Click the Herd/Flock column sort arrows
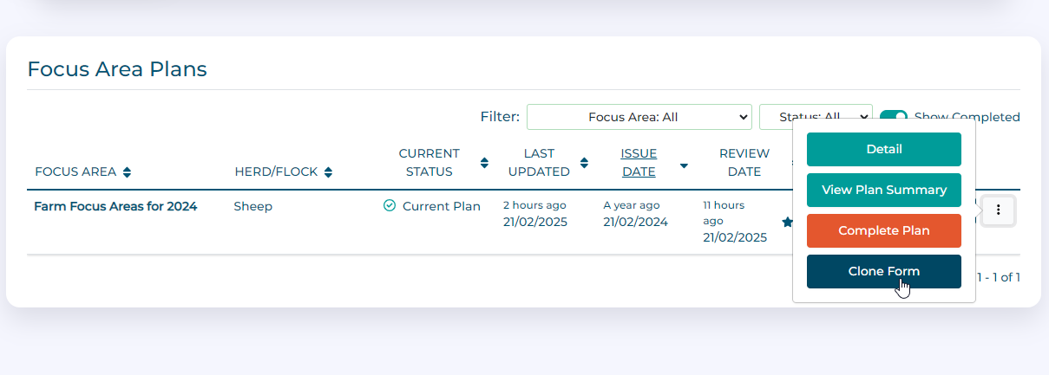Viewport: 1049px width, 375px height. pyautogui.click(x=328, y=172)
